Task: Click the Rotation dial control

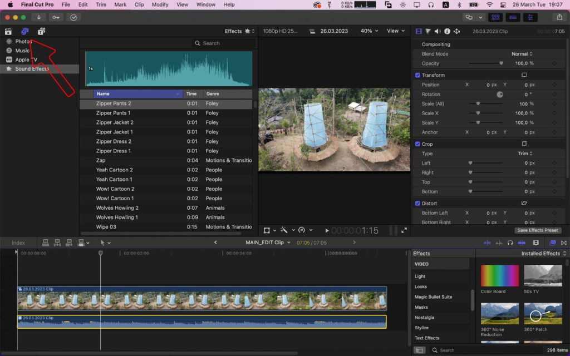Action: tap(500, 95)
